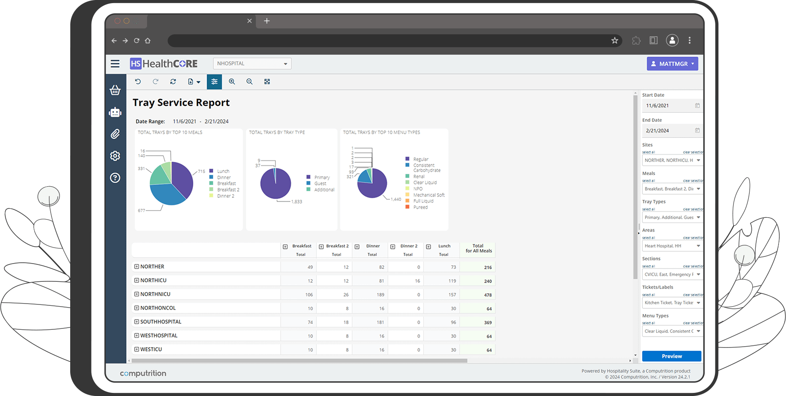
Task: Open the paperclip attachments sidebar icon
Action: pos(115,134)
